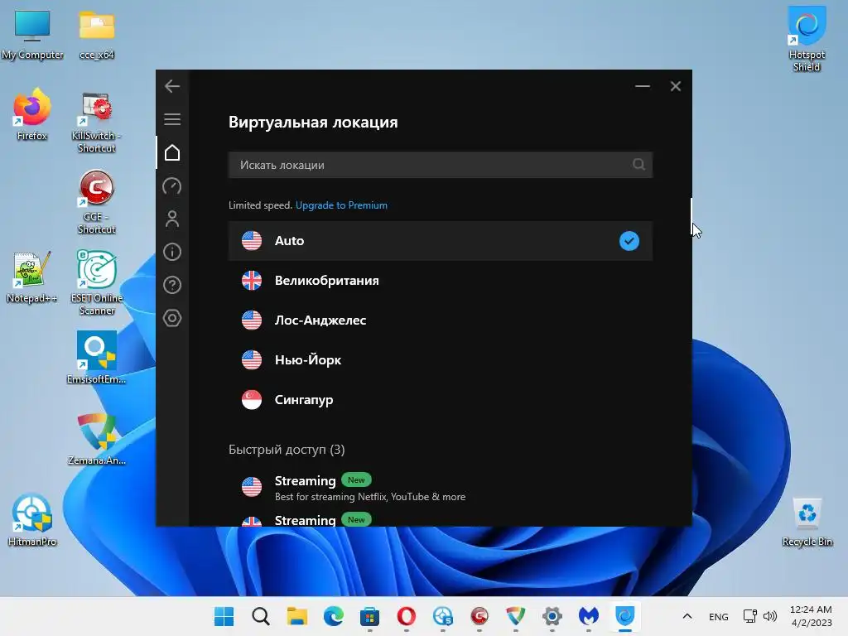The height and width of the screenshot is (636, 848).
Task: Open the hamburger menu in Hotspot Shield sidebar
Action: (172, 119)
